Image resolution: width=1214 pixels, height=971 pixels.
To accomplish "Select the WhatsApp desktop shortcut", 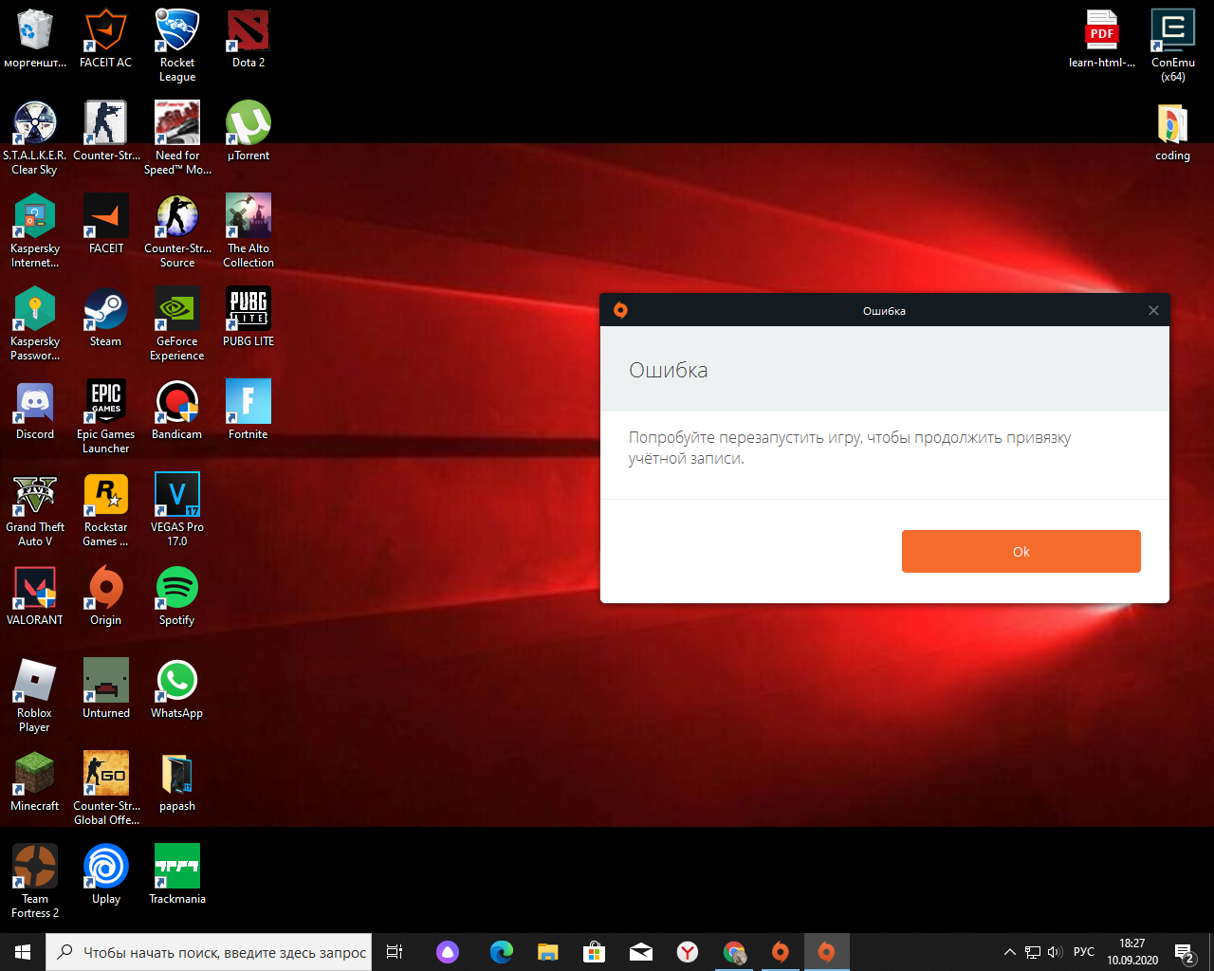I will (x=177, y=689).
